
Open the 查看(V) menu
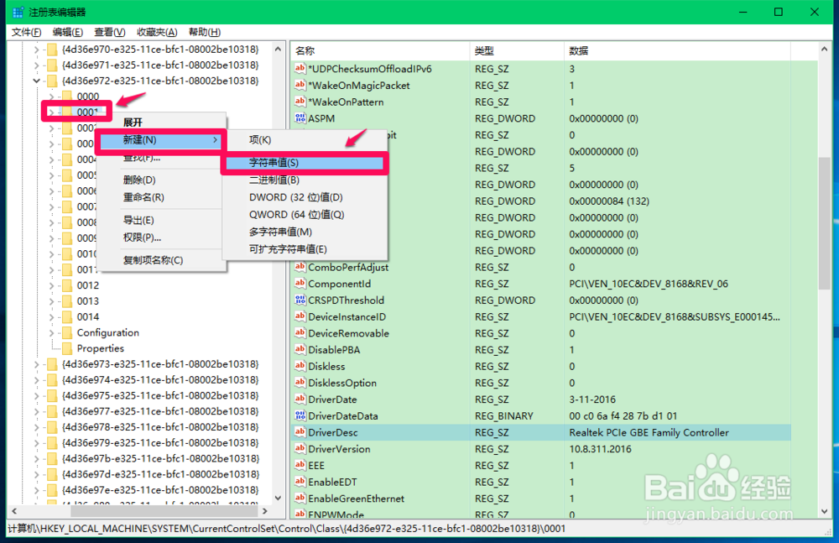110,32
